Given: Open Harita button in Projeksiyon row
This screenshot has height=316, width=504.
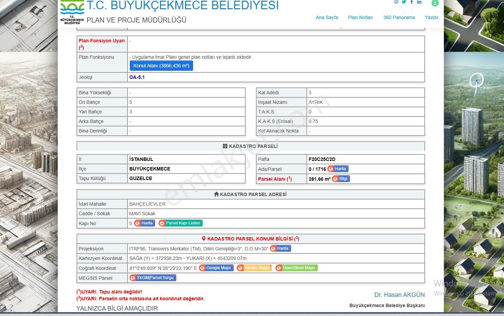Looking at the screenshot, I should 281,248.
